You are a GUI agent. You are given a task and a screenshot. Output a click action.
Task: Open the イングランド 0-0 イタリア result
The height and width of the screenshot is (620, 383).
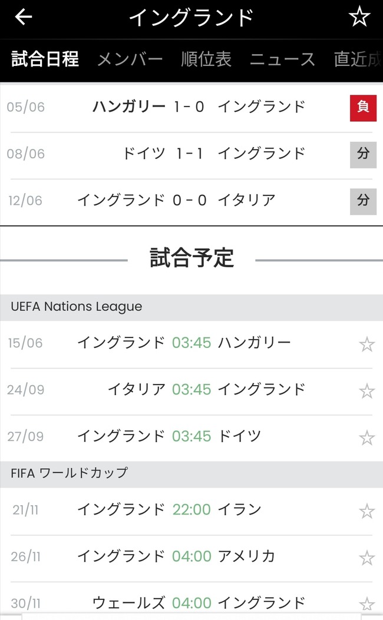click(x=189, y=201)
